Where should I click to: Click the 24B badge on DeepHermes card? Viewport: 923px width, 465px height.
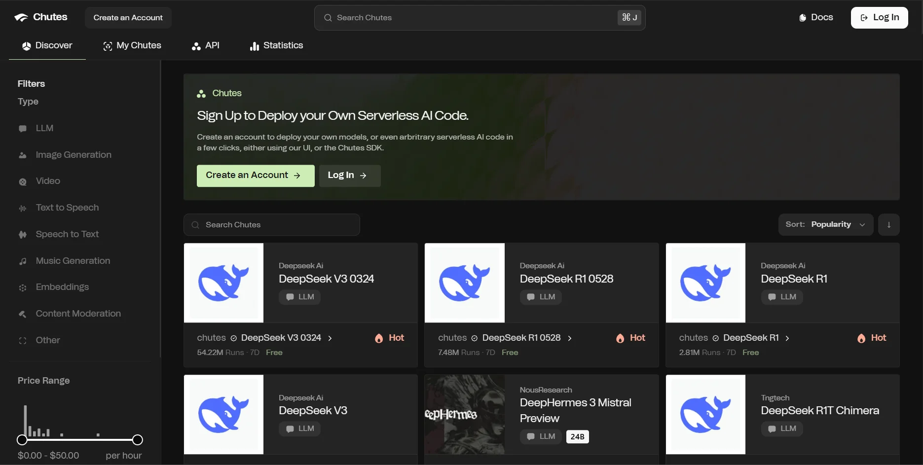pos(577,436)
